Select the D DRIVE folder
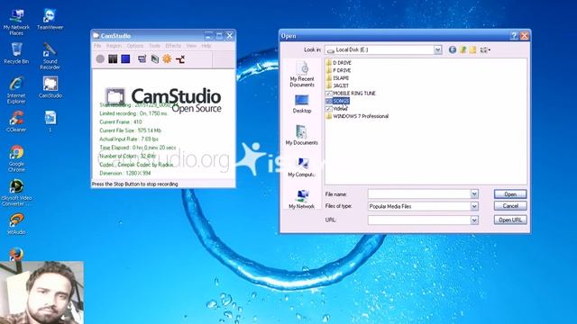 click(339, 63)
